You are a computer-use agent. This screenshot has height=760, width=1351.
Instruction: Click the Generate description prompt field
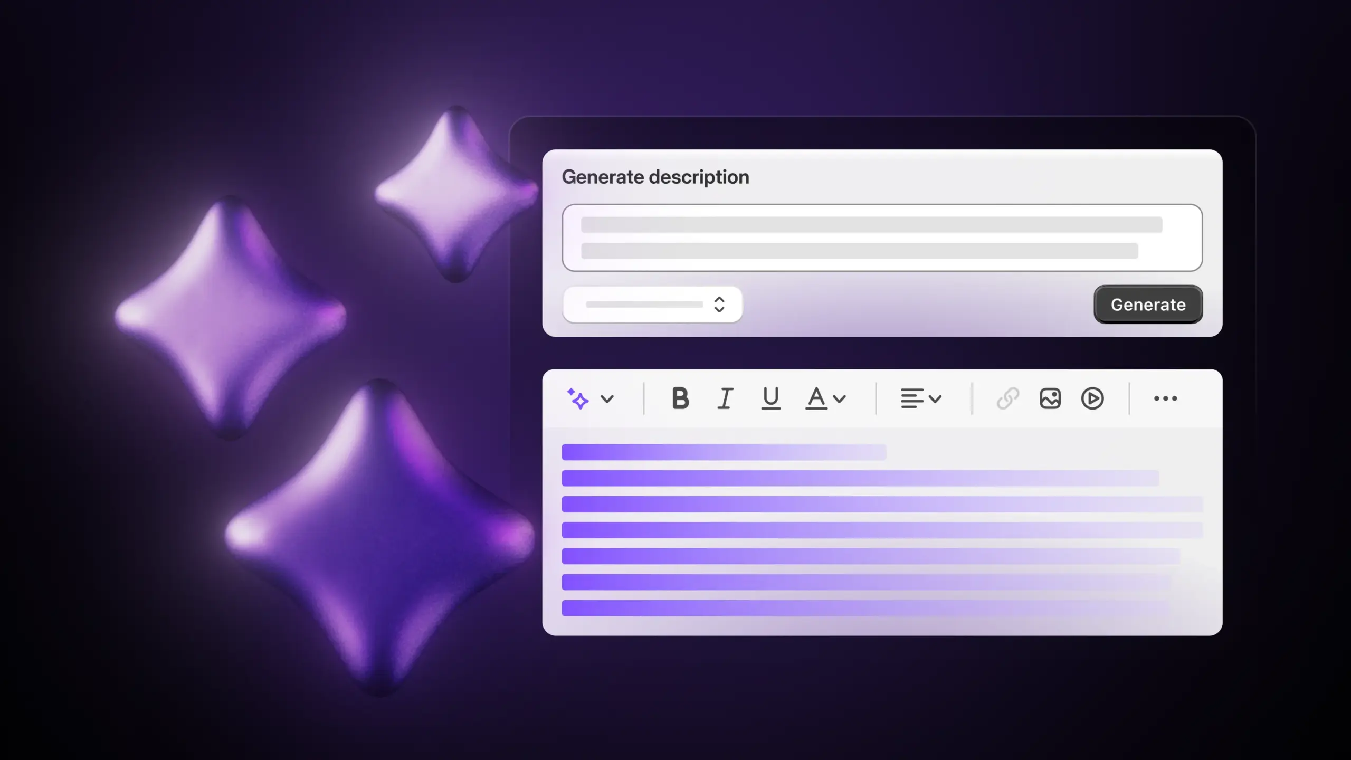[882, 237]
